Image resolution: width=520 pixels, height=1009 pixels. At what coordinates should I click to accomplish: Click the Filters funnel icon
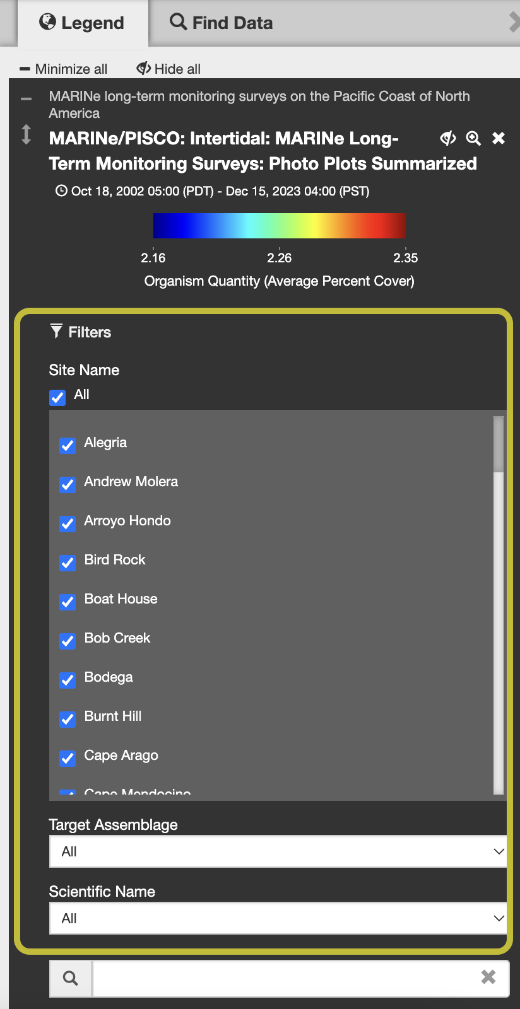56,331
